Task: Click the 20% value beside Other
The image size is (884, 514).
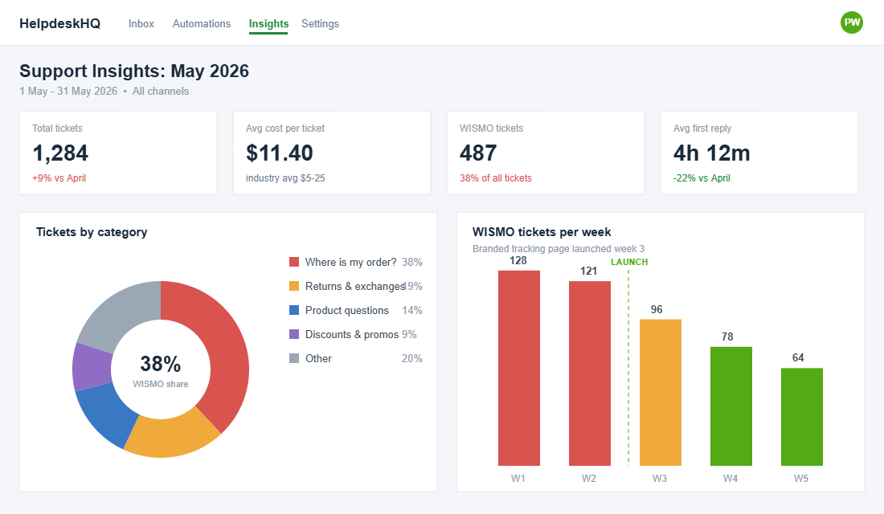Action: (411, 358)
